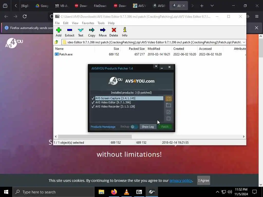Toggle the Backup switch in the patcher

pos(134,127)
